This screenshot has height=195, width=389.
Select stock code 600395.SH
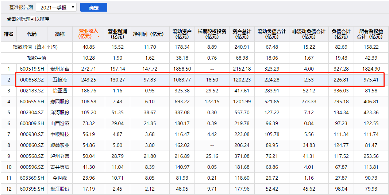[32, 189]
